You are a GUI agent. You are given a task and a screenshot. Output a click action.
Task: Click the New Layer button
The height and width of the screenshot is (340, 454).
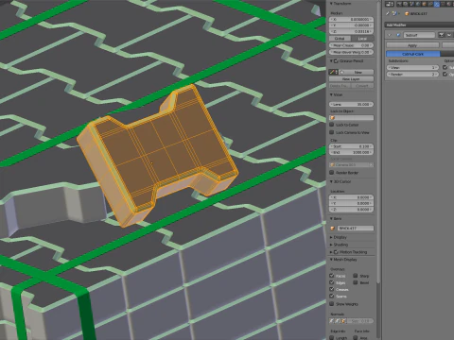(351, 79)
